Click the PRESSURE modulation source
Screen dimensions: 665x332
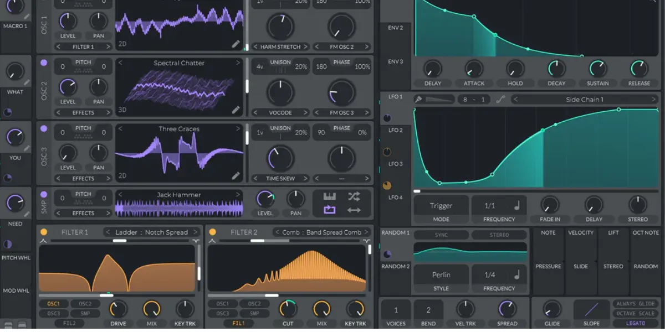point(548,267)
